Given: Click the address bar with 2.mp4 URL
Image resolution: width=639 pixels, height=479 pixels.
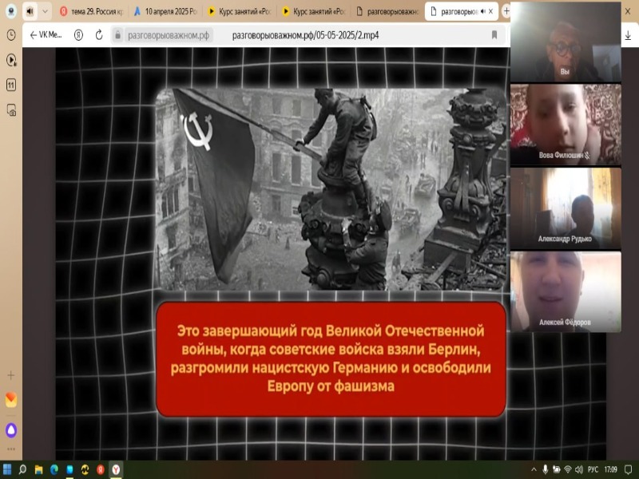Looking at the screenshot, I should click(305, 35).
